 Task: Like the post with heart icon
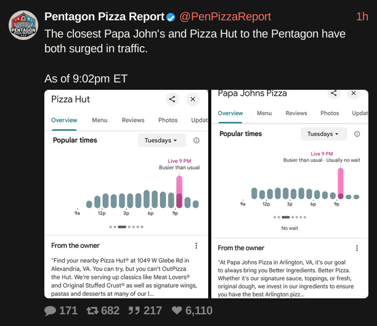(x=177, y=311)
